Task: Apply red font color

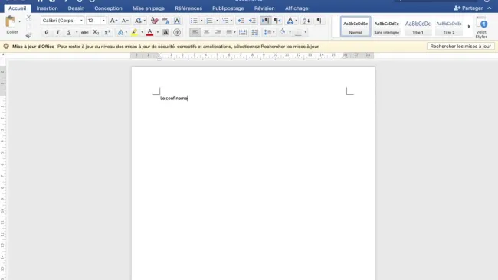Action: click(x=150, y=32)
